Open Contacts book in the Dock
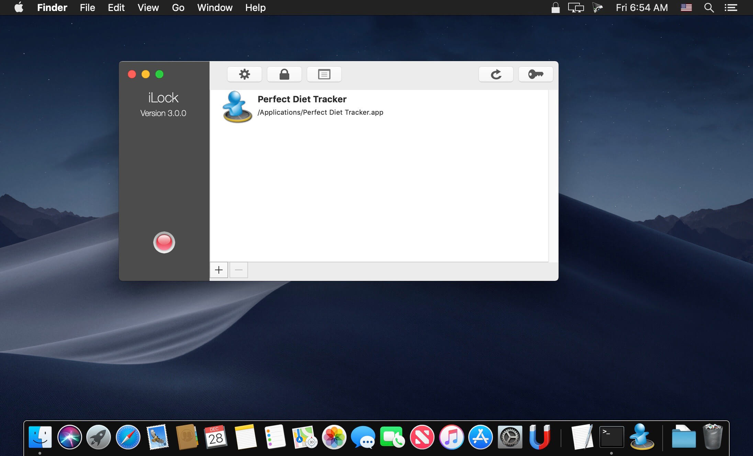This screenshot has width=753, height=456. (x=187, y=437)
